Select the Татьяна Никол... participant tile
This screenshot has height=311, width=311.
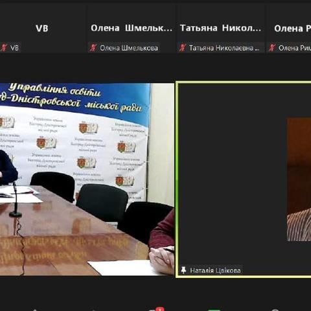[221, 28]
